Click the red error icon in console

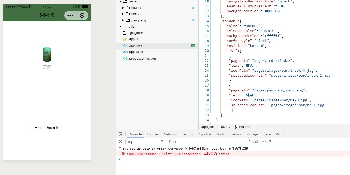click(x=123, y=154)
